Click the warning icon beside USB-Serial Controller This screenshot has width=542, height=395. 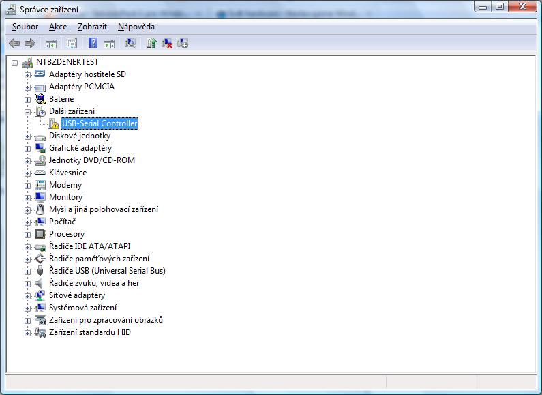(54, 123)
